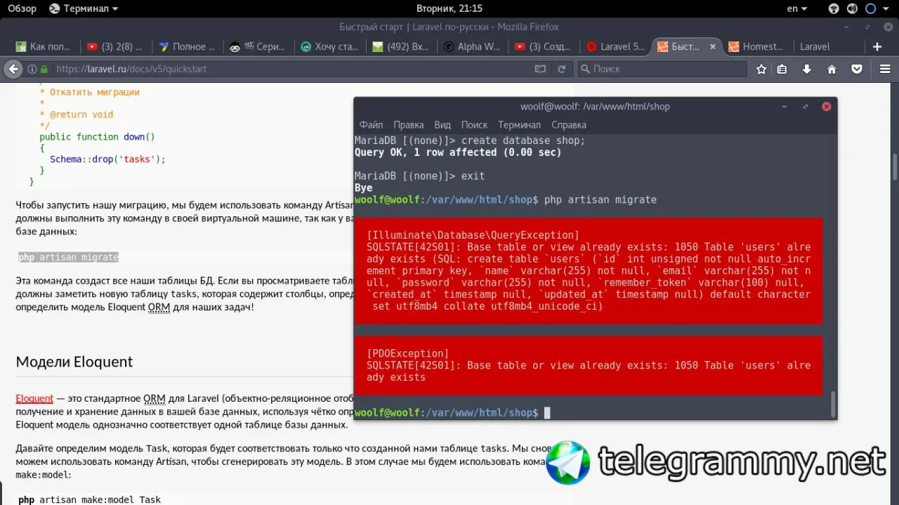This screenshot has width=899, height=505.
Task: Click the network Wi-Fi icon in top bar
Action: (x=834, y=8)
